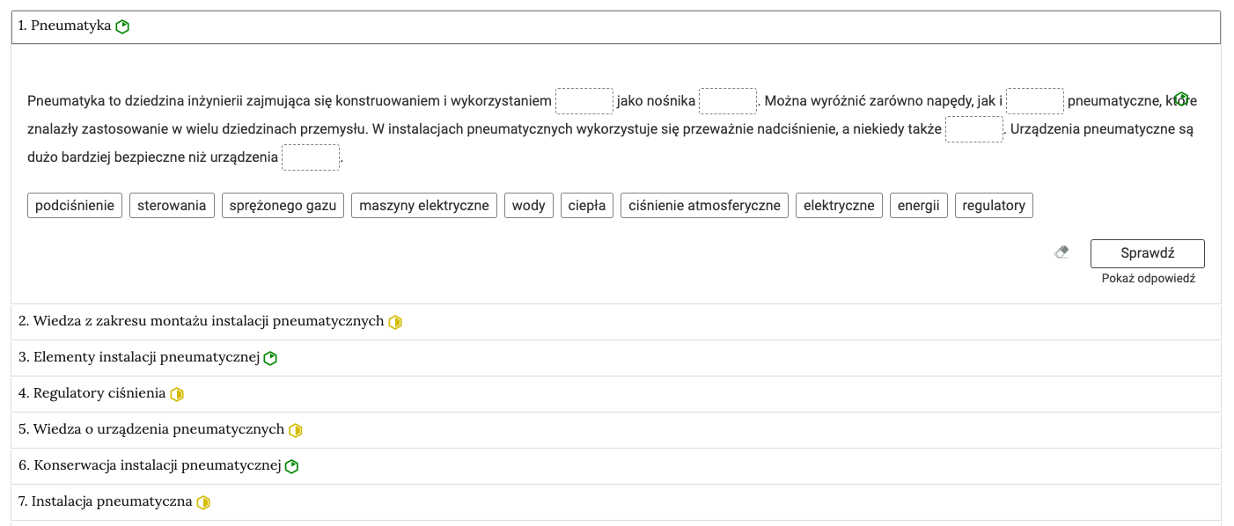Screen dimensions: 1234x526
Task: Click yellow icon next to "Instalacja pneumatyczna"
Action: click(204, 501)
